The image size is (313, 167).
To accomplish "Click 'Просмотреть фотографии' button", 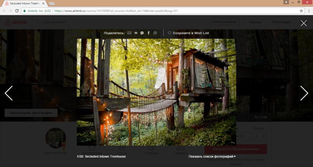I will point(31,113).
